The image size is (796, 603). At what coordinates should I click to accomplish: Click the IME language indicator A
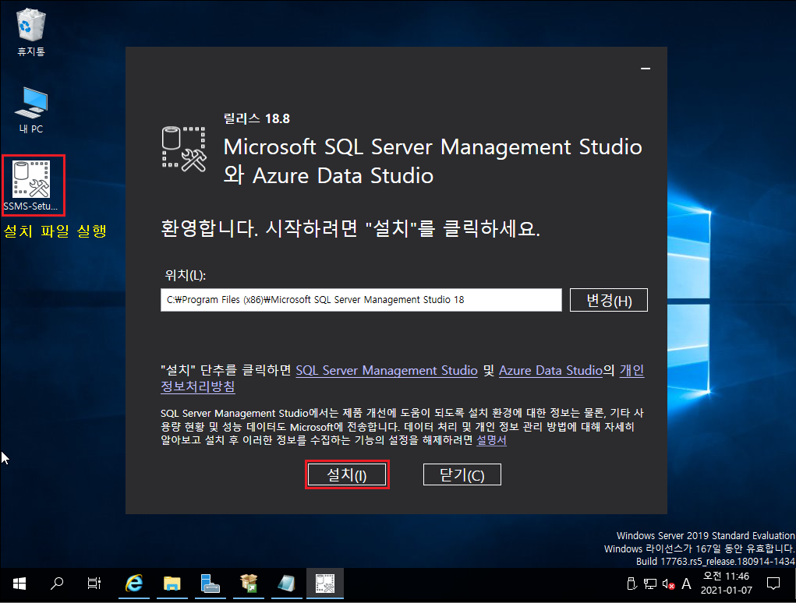pos(686,584)
